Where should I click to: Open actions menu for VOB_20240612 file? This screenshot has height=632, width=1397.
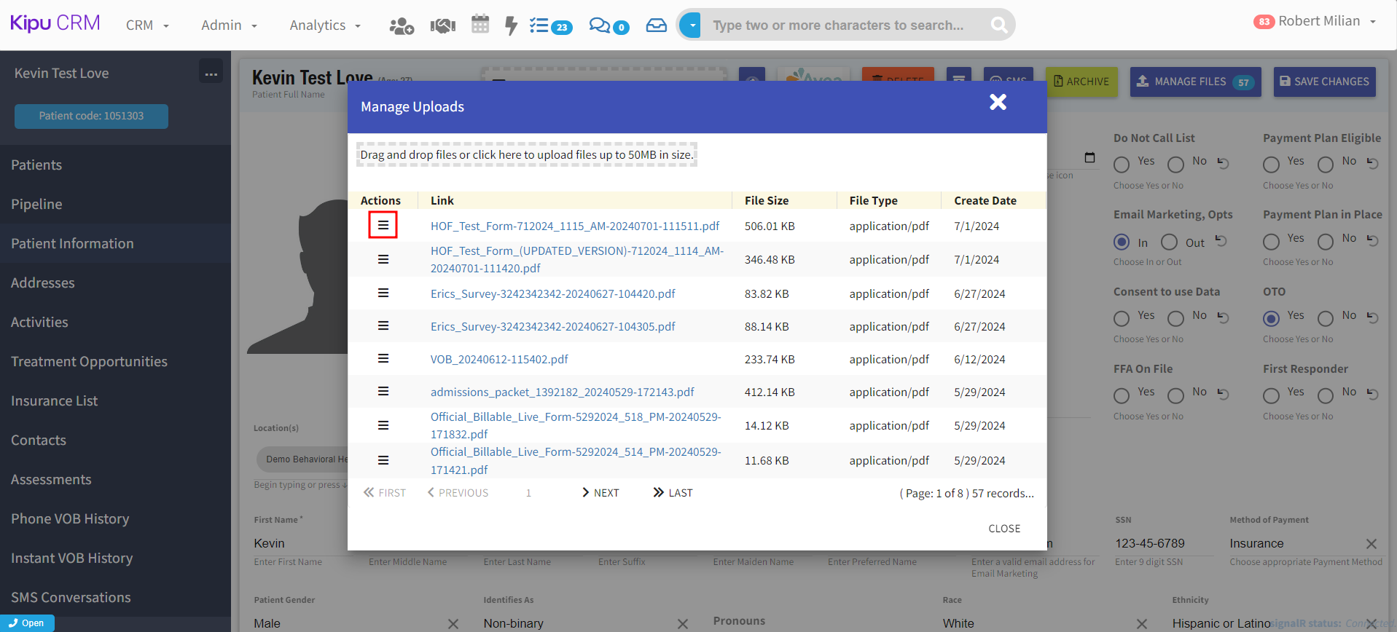pos(383,358)
